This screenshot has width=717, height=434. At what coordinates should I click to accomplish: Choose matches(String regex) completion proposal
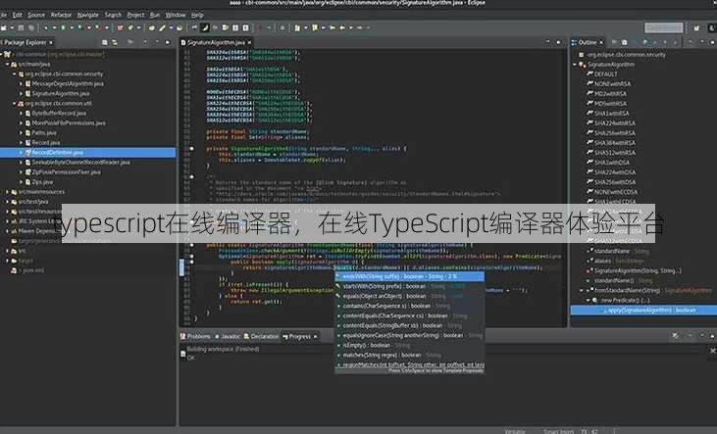pyautogui.click(x=410, y=355)
